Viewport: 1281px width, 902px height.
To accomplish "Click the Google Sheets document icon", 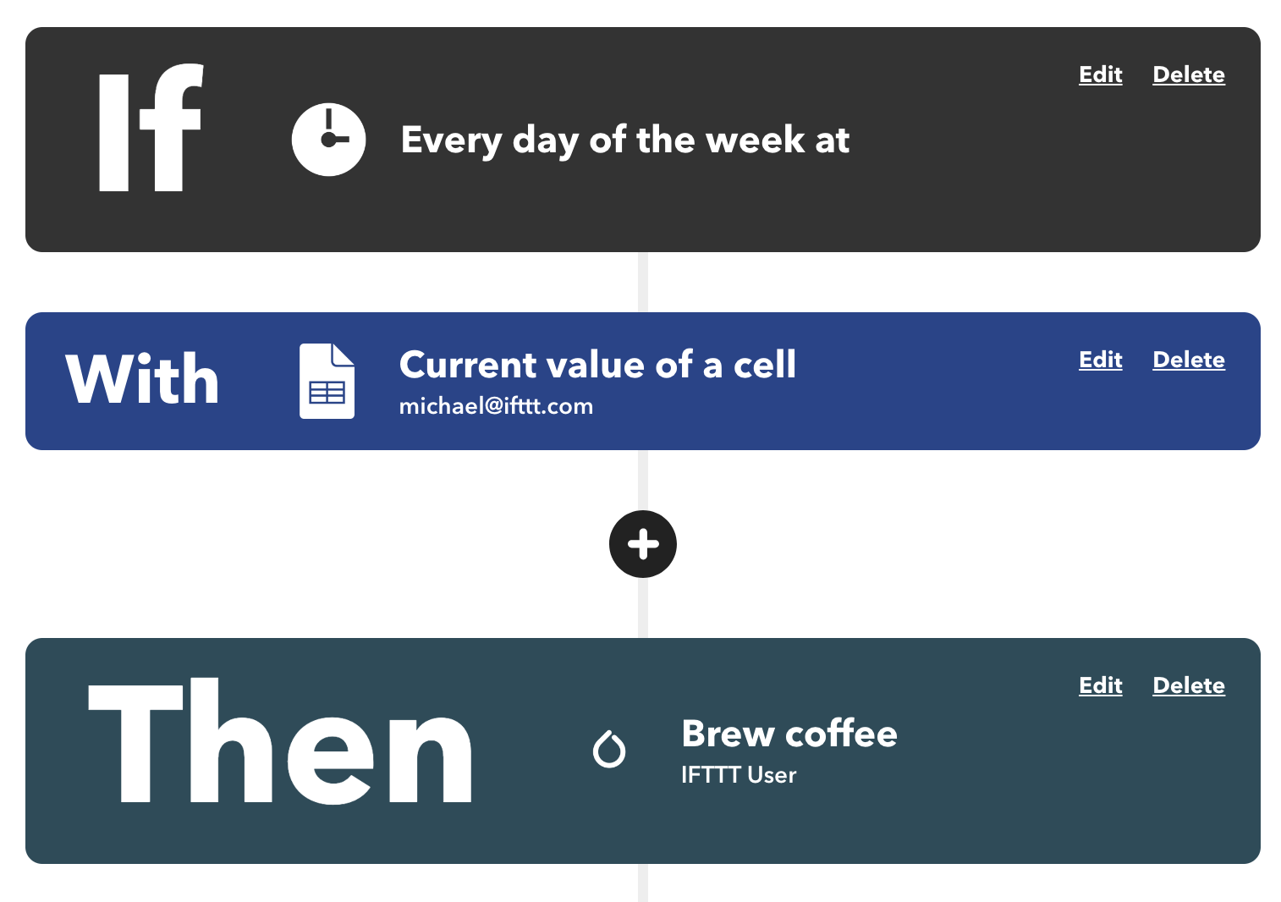I will (x=327, y=381).
